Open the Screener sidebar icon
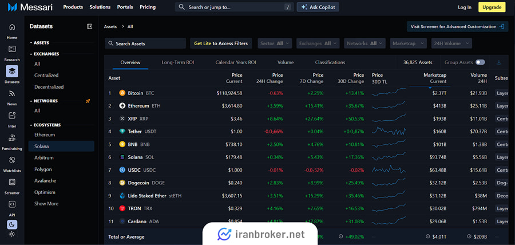This screenshot has width=515, height=245. (12, 182)
